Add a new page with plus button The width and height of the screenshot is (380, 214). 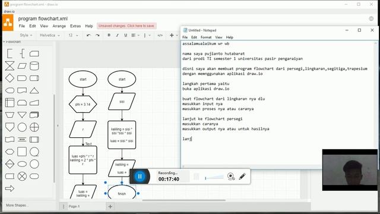110,207
